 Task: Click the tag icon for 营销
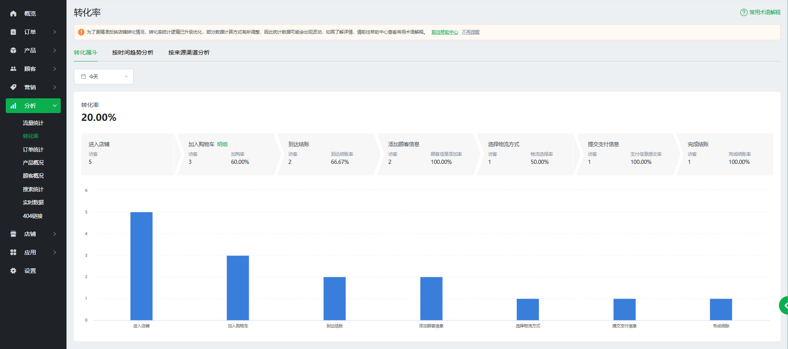(x=13, y=87)
